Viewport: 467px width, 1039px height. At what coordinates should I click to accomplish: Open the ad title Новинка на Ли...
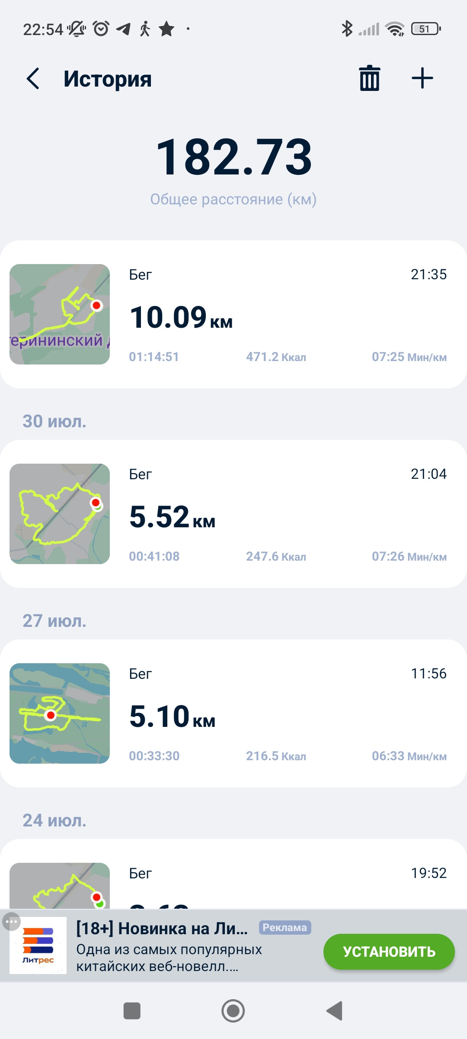click(x=162, y=928)
